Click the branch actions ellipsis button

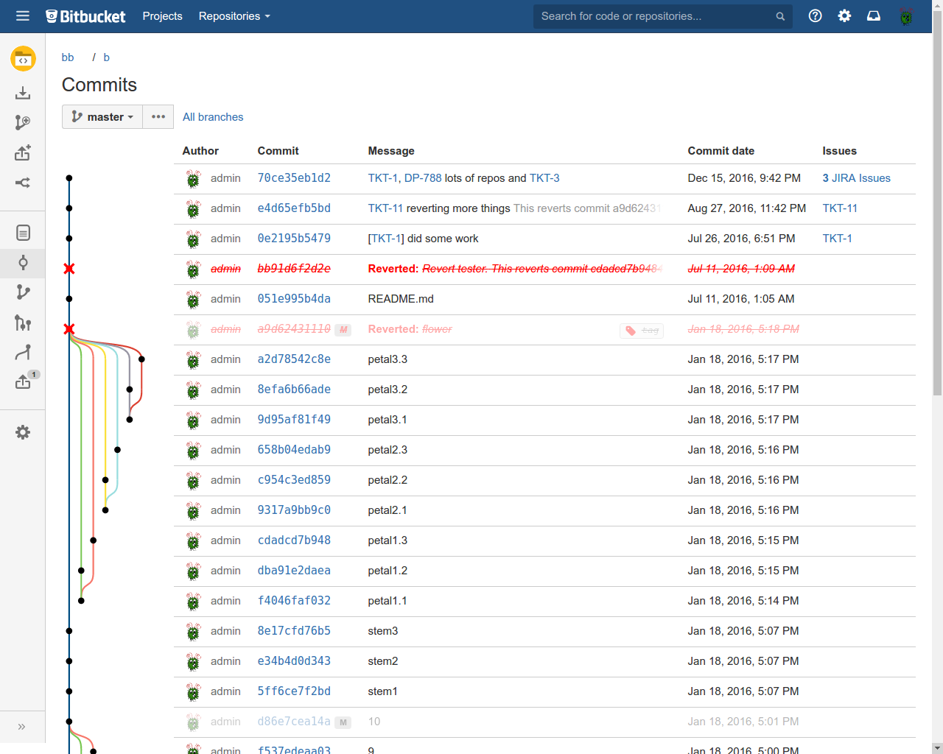[158, 117]
